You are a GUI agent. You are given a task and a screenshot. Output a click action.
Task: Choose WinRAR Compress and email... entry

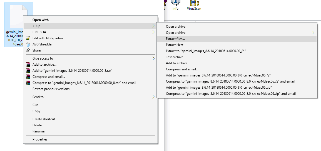click(x=90, y=77)
